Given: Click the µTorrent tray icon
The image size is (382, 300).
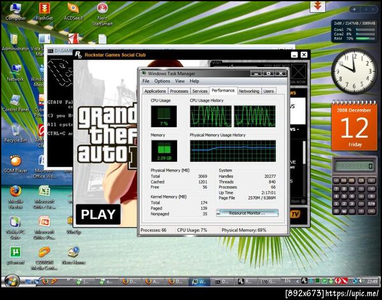Looking at the screenshot, I should click(x=324, y=282).
